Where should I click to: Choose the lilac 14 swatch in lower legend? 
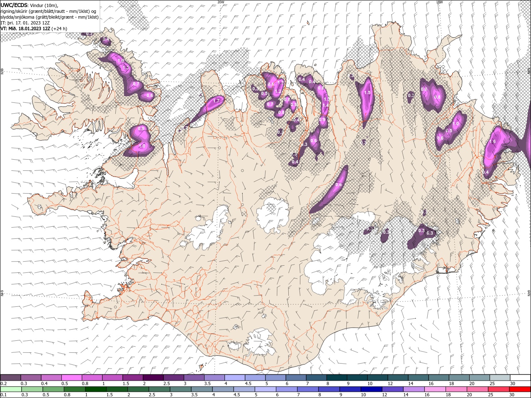click(414, 389)
